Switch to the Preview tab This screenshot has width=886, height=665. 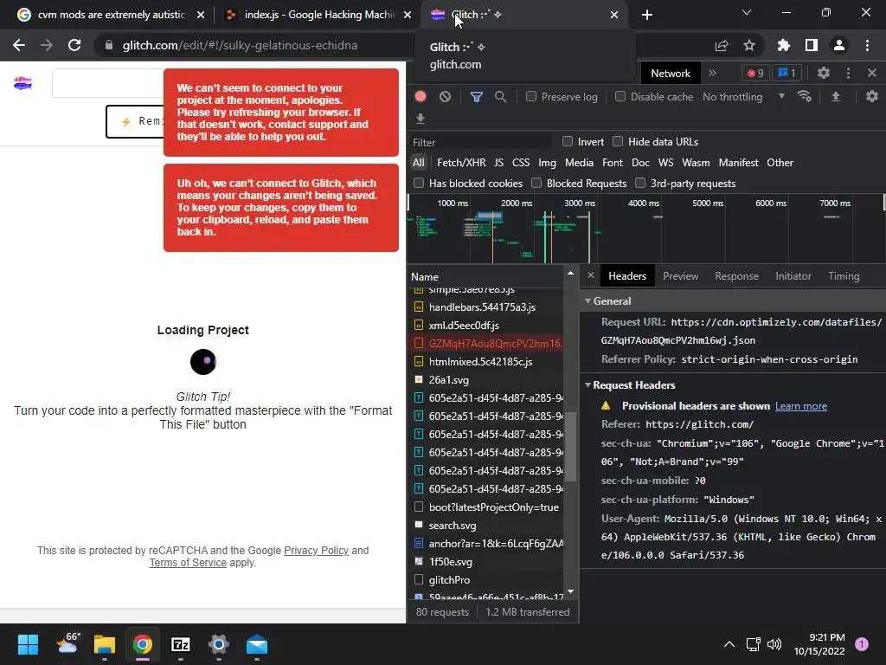click(680, 276)
